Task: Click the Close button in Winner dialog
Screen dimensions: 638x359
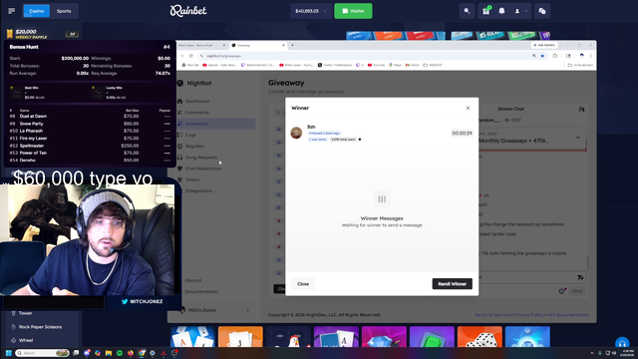Action: tap(303, 283)
